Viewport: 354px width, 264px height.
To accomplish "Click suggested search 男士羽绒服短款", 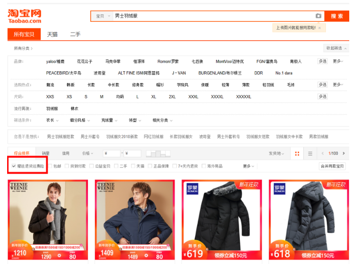I will [60, 137].
